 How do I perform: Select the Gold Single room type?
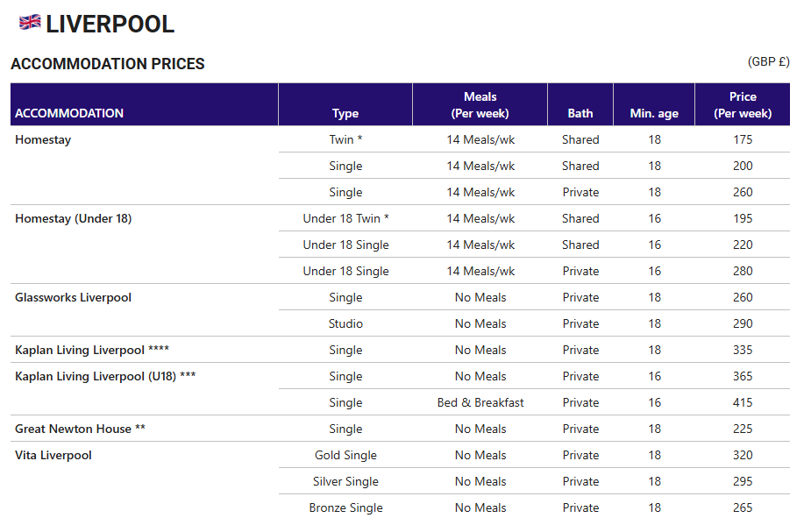pos(345,455)
